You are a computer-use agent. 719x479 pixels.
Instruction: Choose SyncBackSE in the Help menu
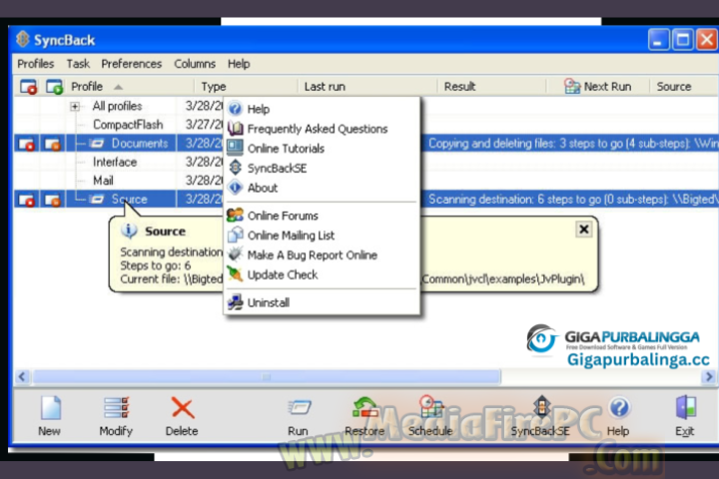coord(322,169)
